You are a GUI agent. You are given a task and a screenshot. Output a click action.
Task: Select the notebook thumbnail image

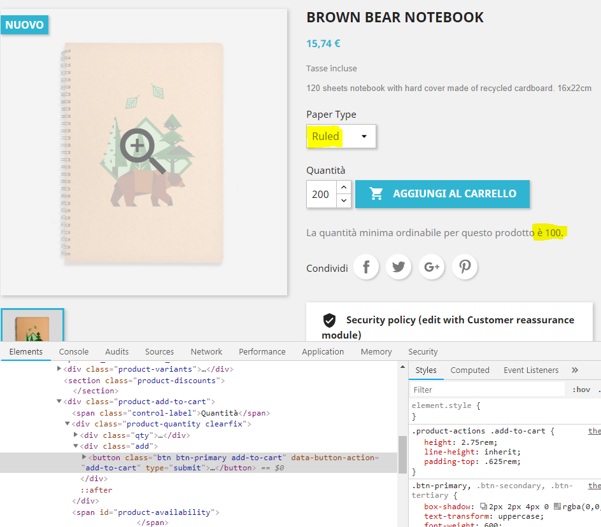click(32, 325)
